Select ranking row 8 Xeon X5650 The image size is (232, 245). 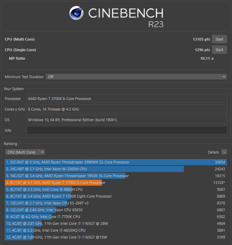point(116,210)
